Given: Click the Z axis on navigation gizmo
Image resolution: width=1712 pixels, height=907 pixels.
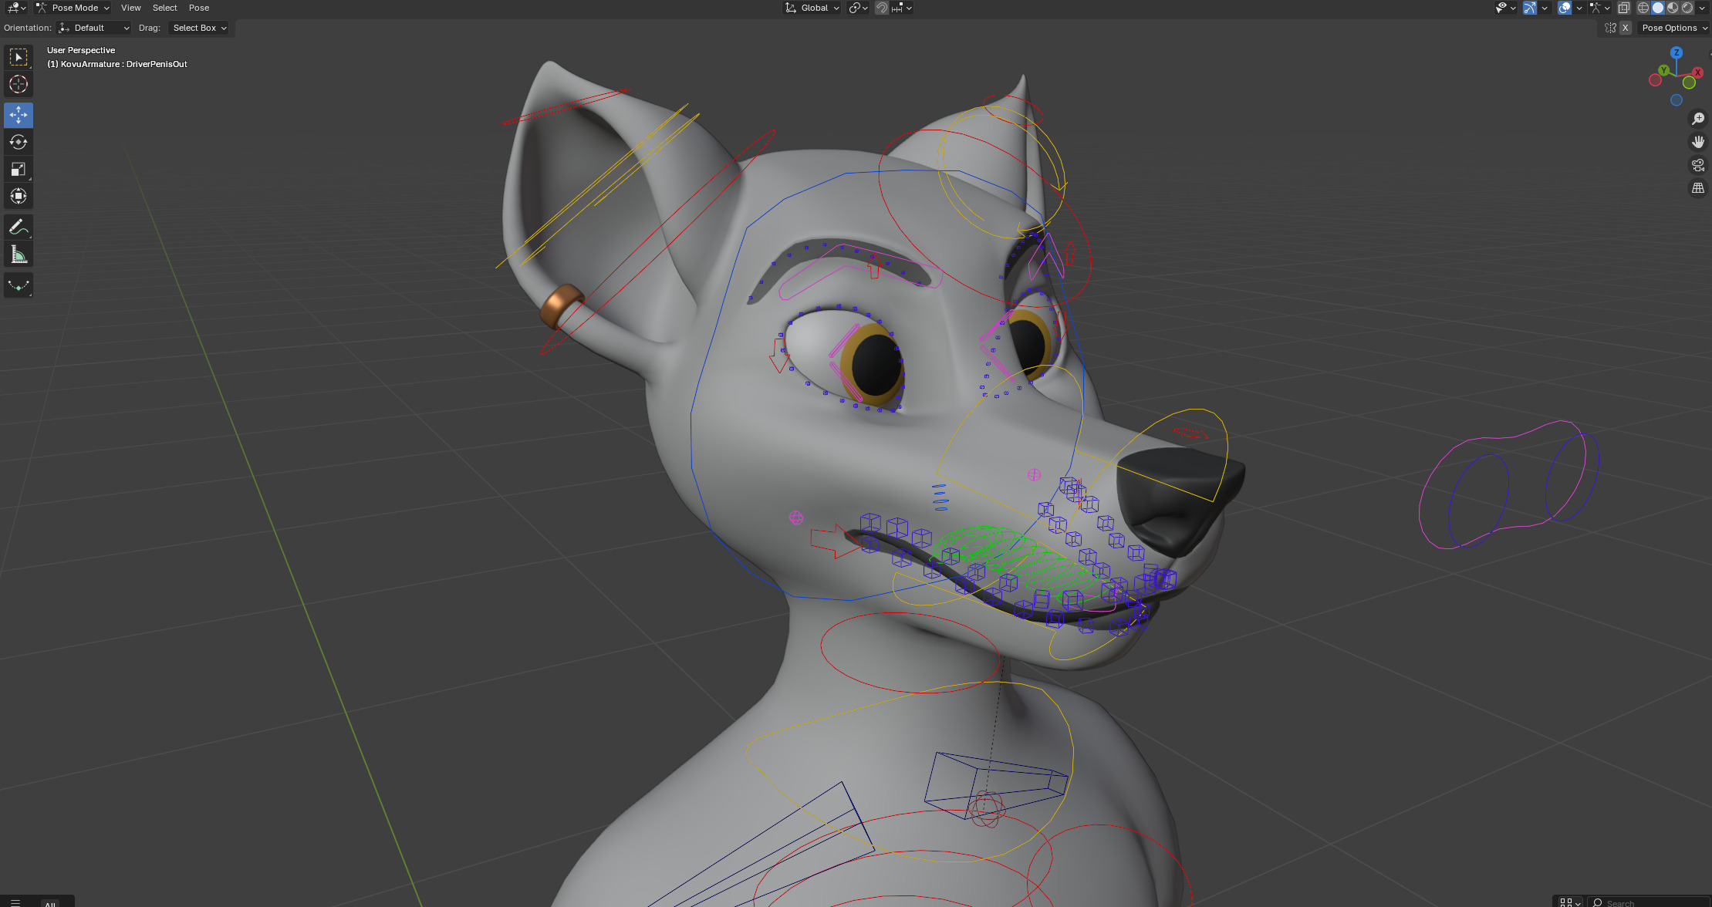Looking at the screenshot, I should click(1676, 52).
